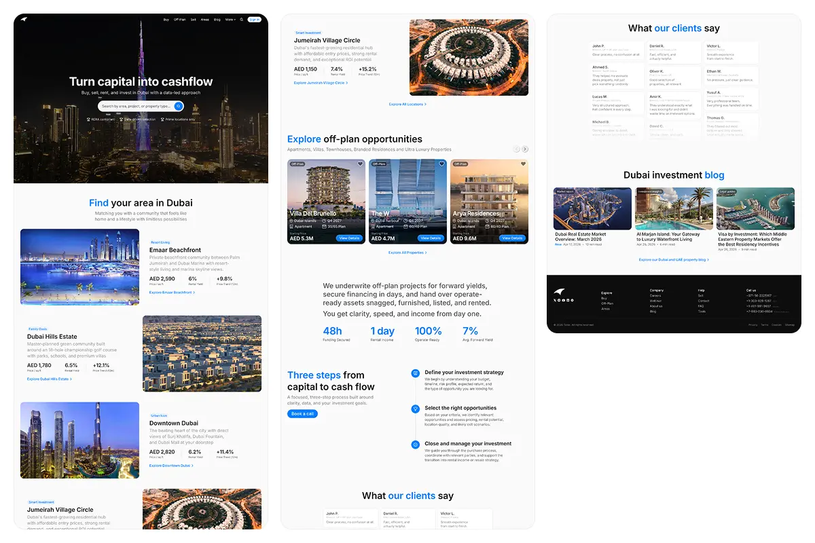
Task: Follow the 'Explore Downtown Dubai' link
Action: (171, 466)
